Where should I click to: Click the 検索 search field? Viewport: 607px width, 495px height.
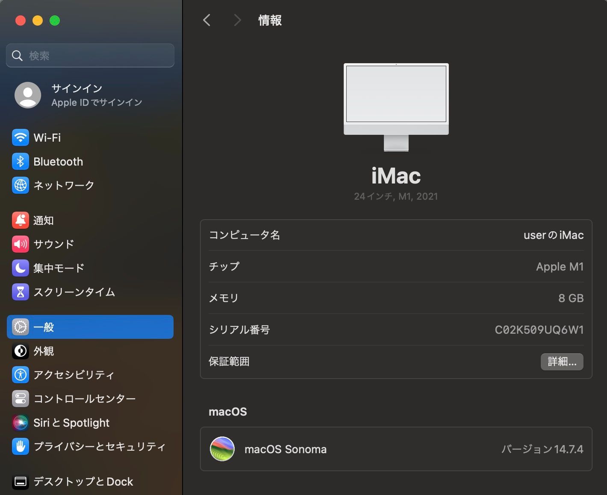click(x=90, y=55)
